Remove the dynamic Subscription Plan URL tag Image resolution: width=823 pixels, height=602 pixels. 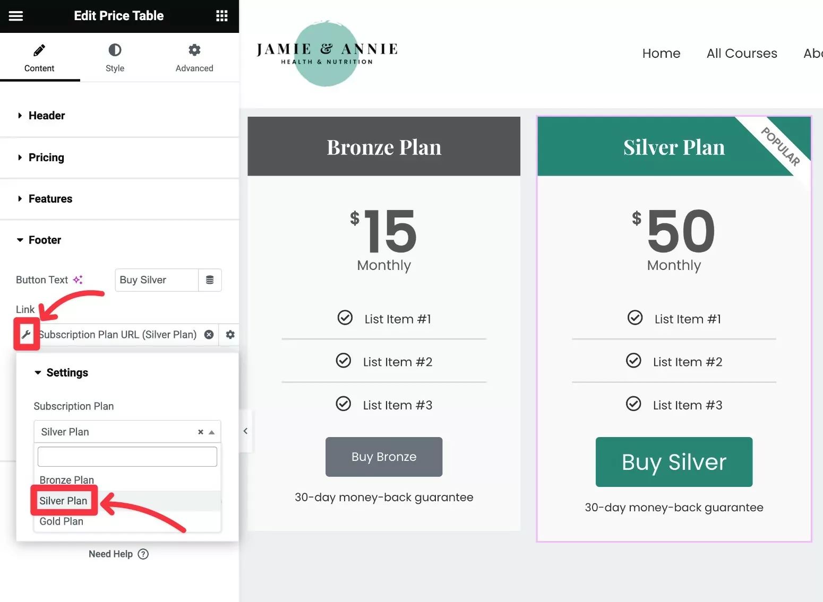(x=209, y=335)
